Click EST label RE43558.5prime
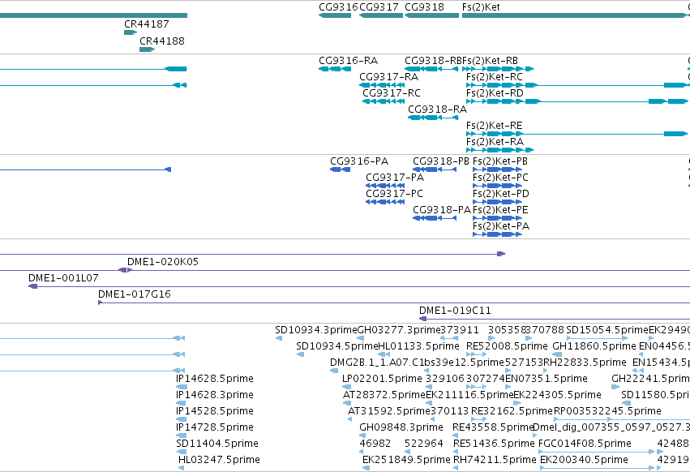The height and width of the screenshot is (472, 690). coord(493,427)
